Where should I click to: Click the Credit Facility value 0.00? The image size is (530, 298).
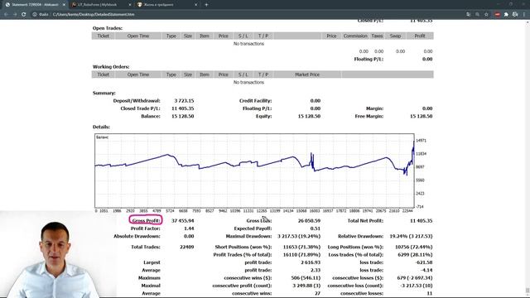pos(316,101)
